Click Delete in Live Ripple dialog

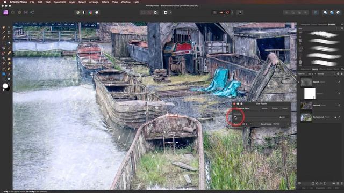(x=275, y=108)
